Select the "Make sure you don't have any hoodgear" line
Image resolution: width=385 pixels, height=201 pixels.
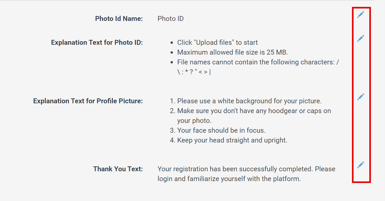pyautogui.click(x=250, y=111)
